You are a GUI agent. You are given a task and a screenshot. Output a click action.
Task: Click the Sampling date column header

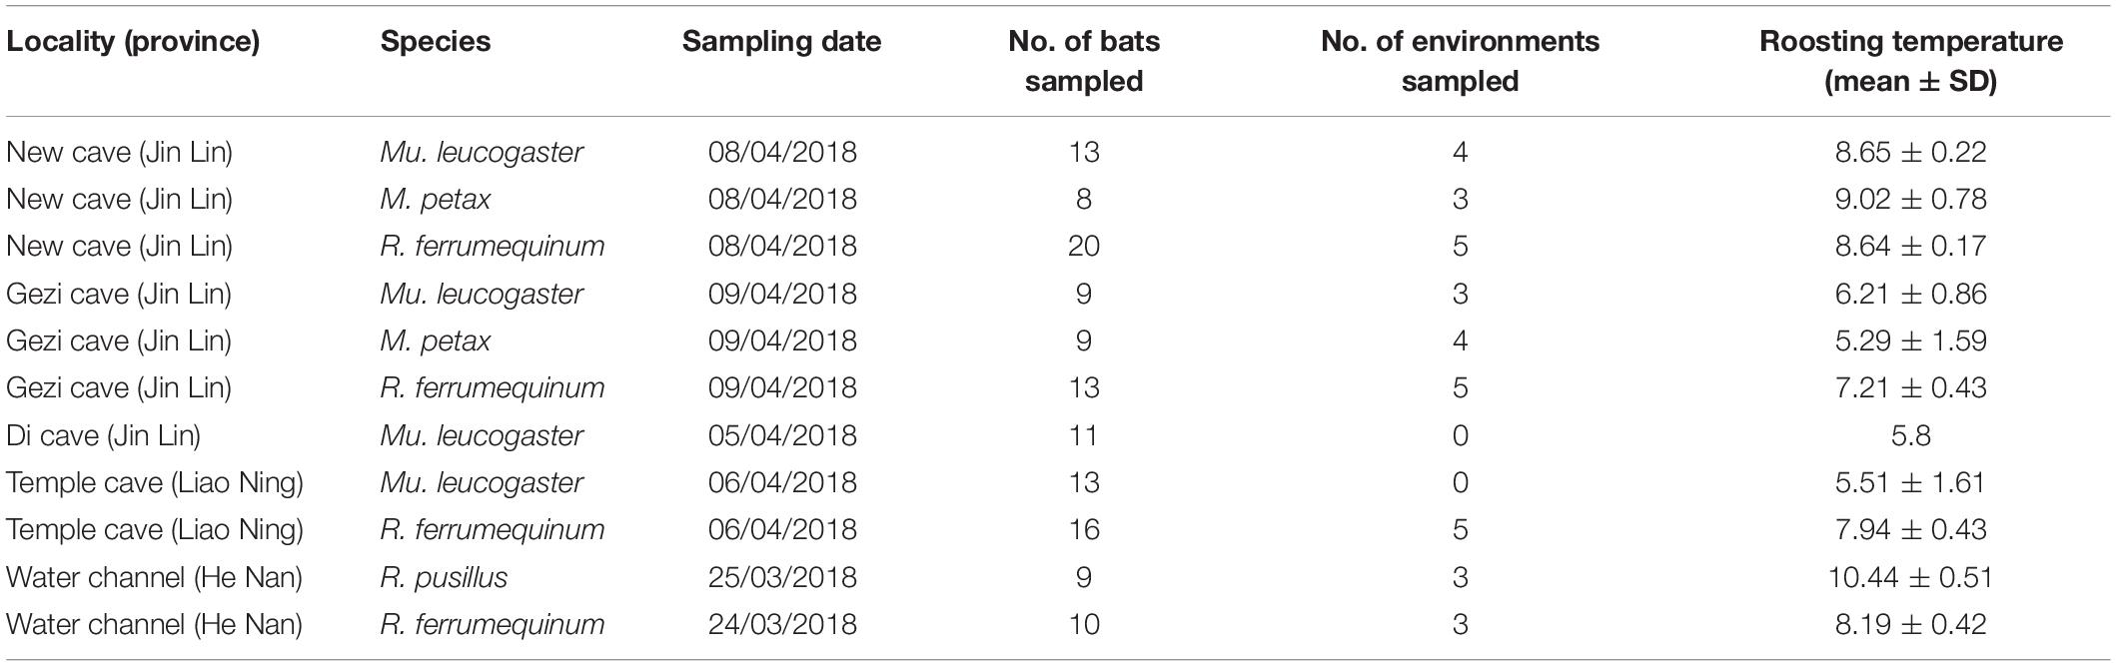(782, 42)
